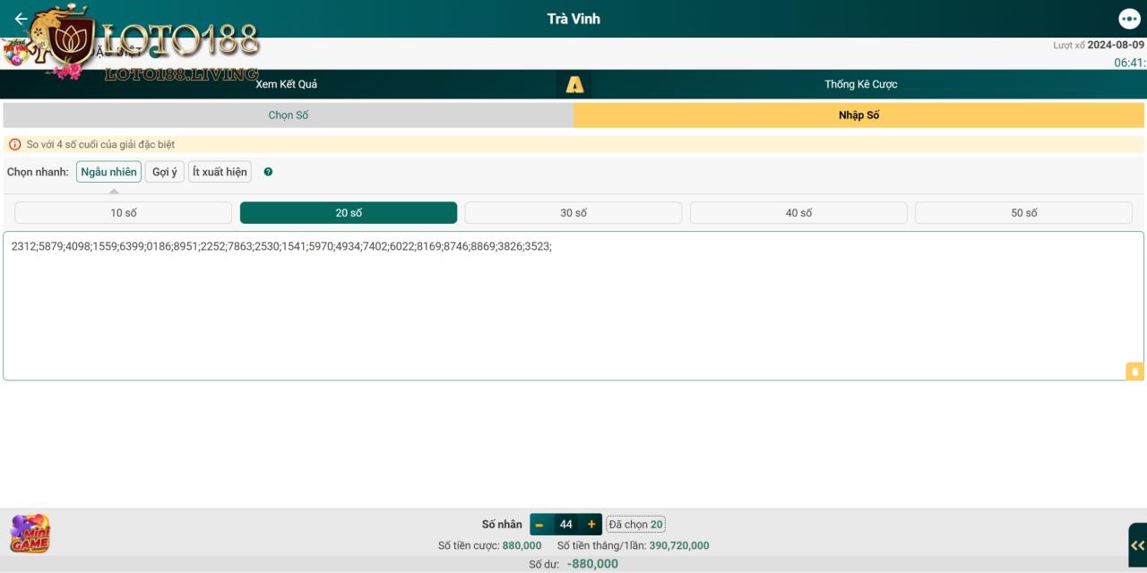Decrease multiplier with minus button
Screen dimensions: 1147x573
point(539,525)
